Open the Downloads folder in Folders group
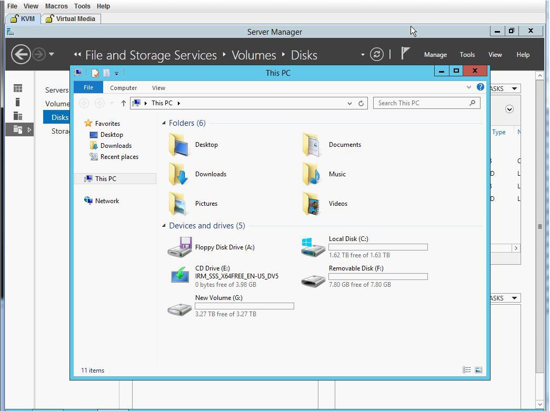The height and width of the screenshot is (411, 550). pyautogui.click(x=179, y=174)
